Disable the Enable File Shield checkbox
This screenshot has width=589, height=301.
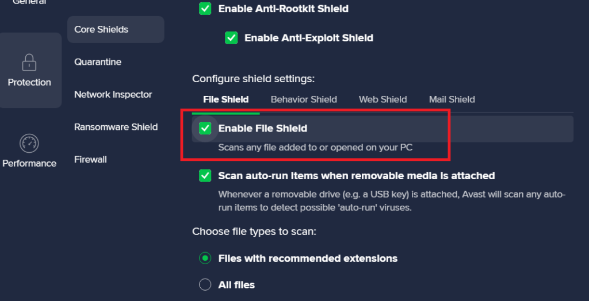205,128
